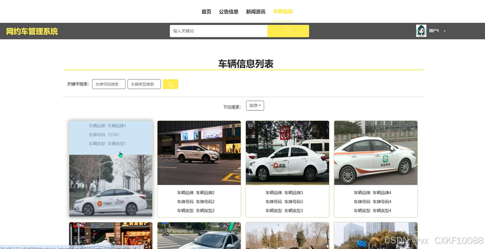The image size is (485, 249).
Task: Select the 车辆信息 navigation tab
Action: pyautogui.click(x=283, y=12)
